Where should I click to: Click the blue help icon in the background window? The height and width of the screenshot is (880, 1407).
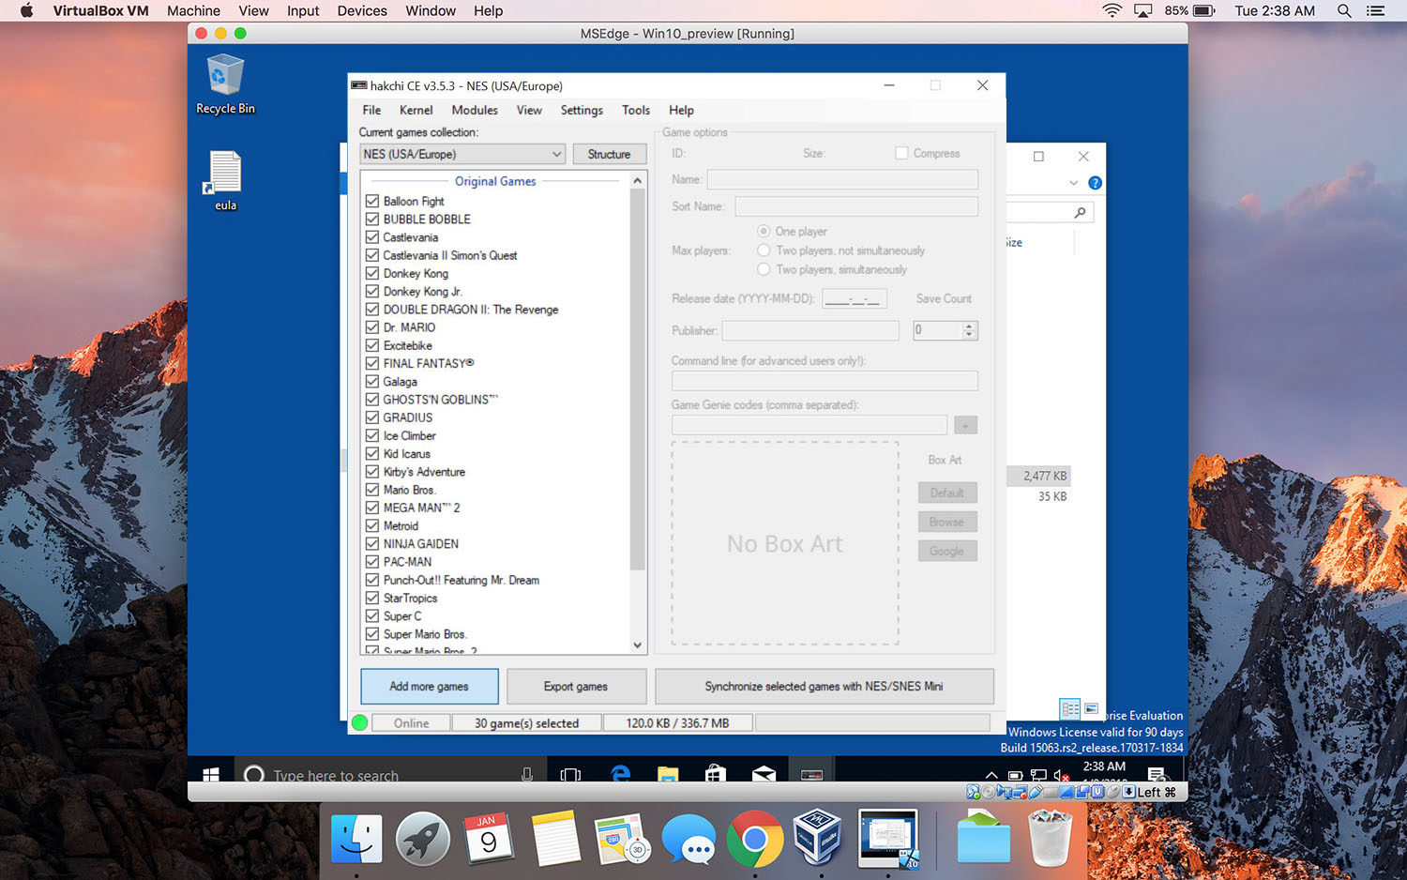click(x=1095, y=183)
